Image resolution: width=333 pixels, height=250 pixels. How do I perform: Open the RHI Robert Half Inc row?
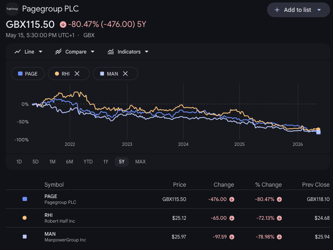click(168, 218)
